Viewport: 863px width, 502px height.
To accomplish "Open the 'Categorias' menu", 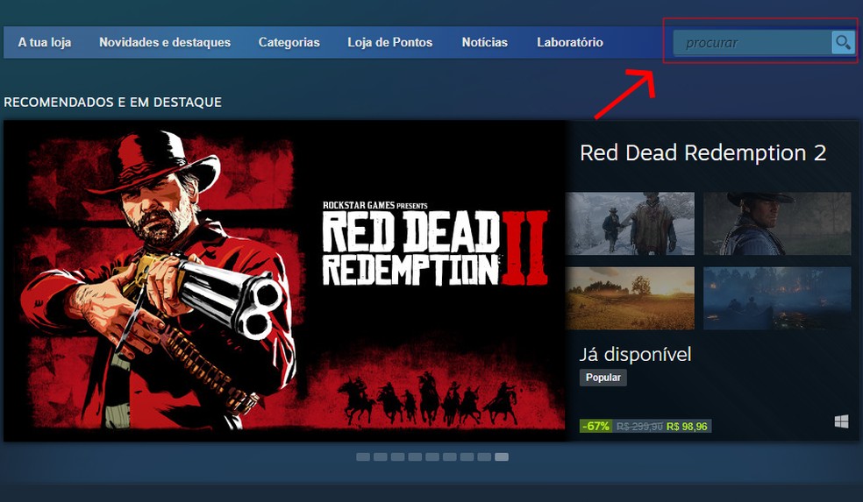I will (289, 42).
